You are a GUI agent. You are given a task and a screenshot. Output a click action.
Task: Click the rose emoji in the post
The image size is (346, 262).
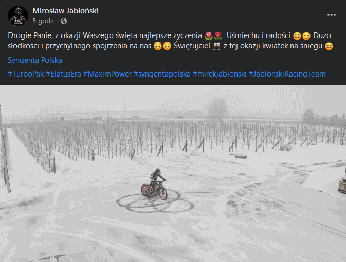[x=218, y=35]
